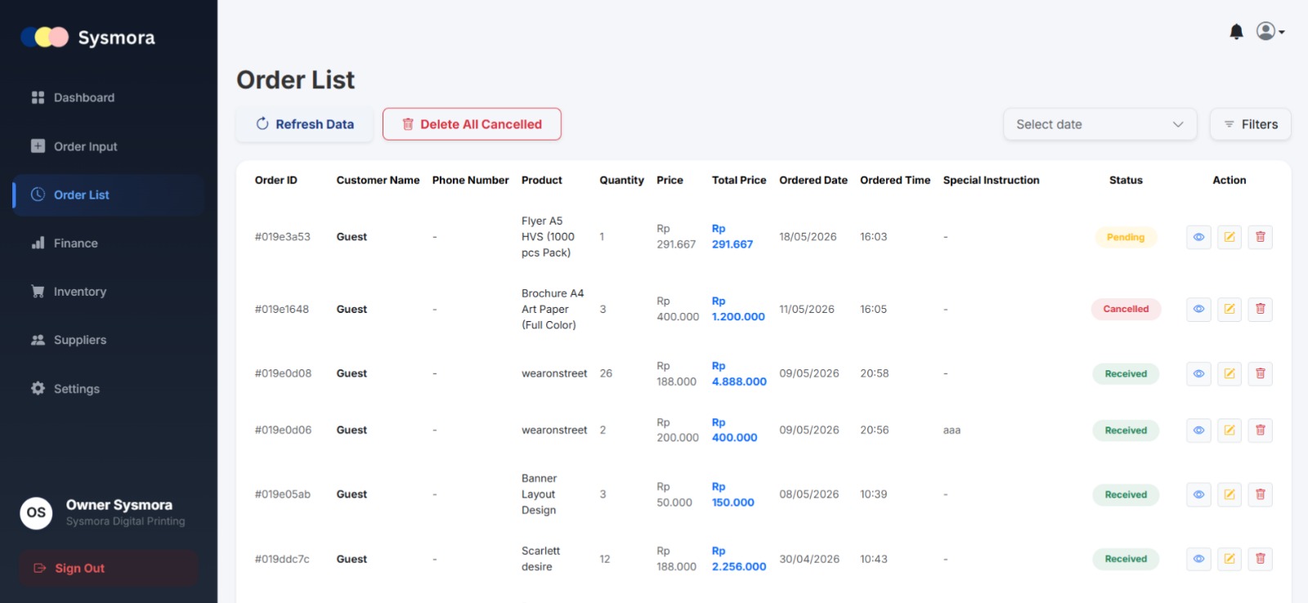Delete all cancelled orders
Viewport: 1308px width, 603px height.
tap(472, 124)
